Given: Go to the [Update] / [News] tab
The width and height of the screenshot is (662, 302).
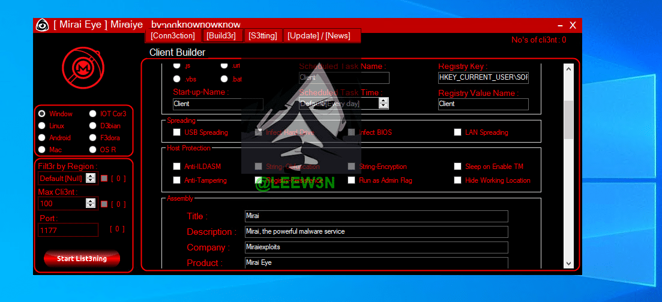Looking at the screenshot, I should point(319,36).
